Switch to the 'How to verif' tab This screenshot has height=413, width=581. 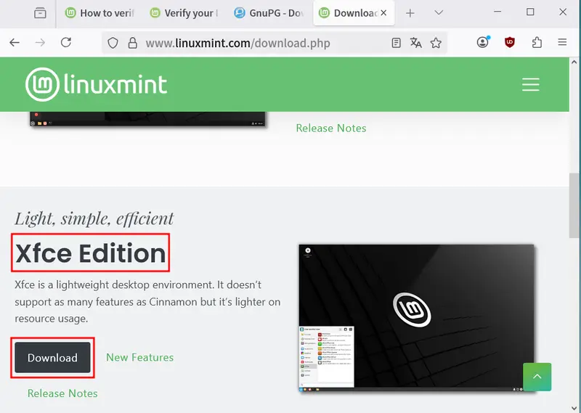99,13
